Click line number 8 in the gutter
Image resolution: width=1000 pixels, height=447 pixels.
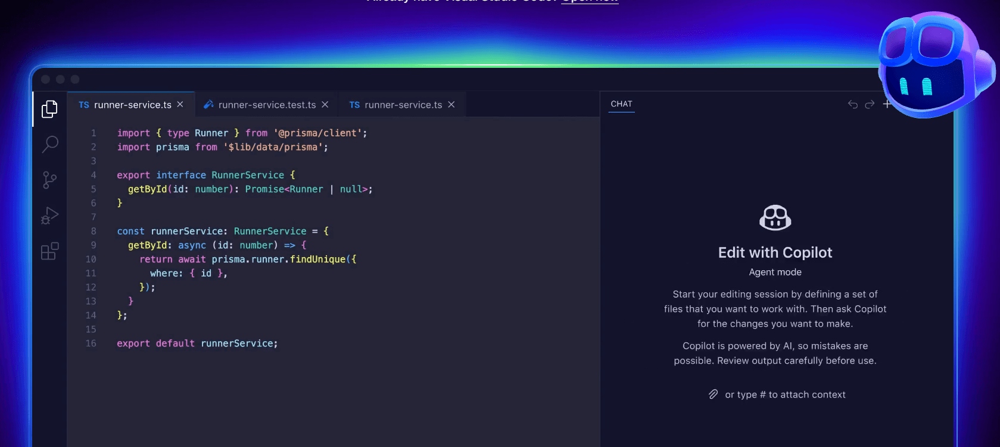(x=94, y=231)
